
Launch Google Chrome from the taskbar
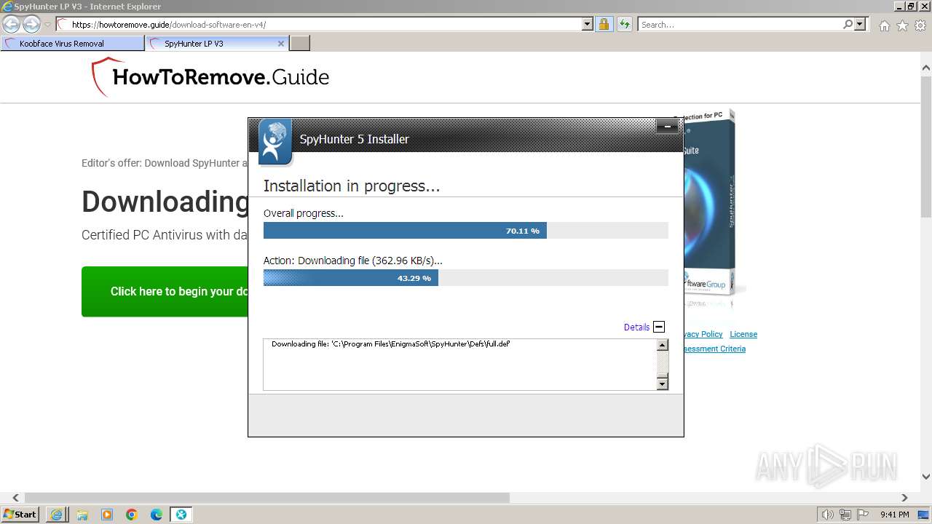(132, 515)
